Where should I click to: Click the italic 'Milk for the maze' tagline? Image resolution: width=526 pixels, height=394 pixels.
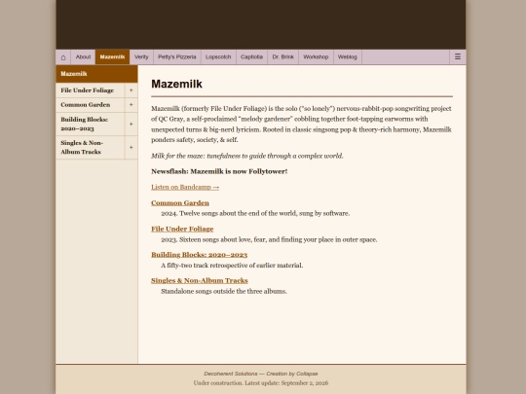(247, 156)
